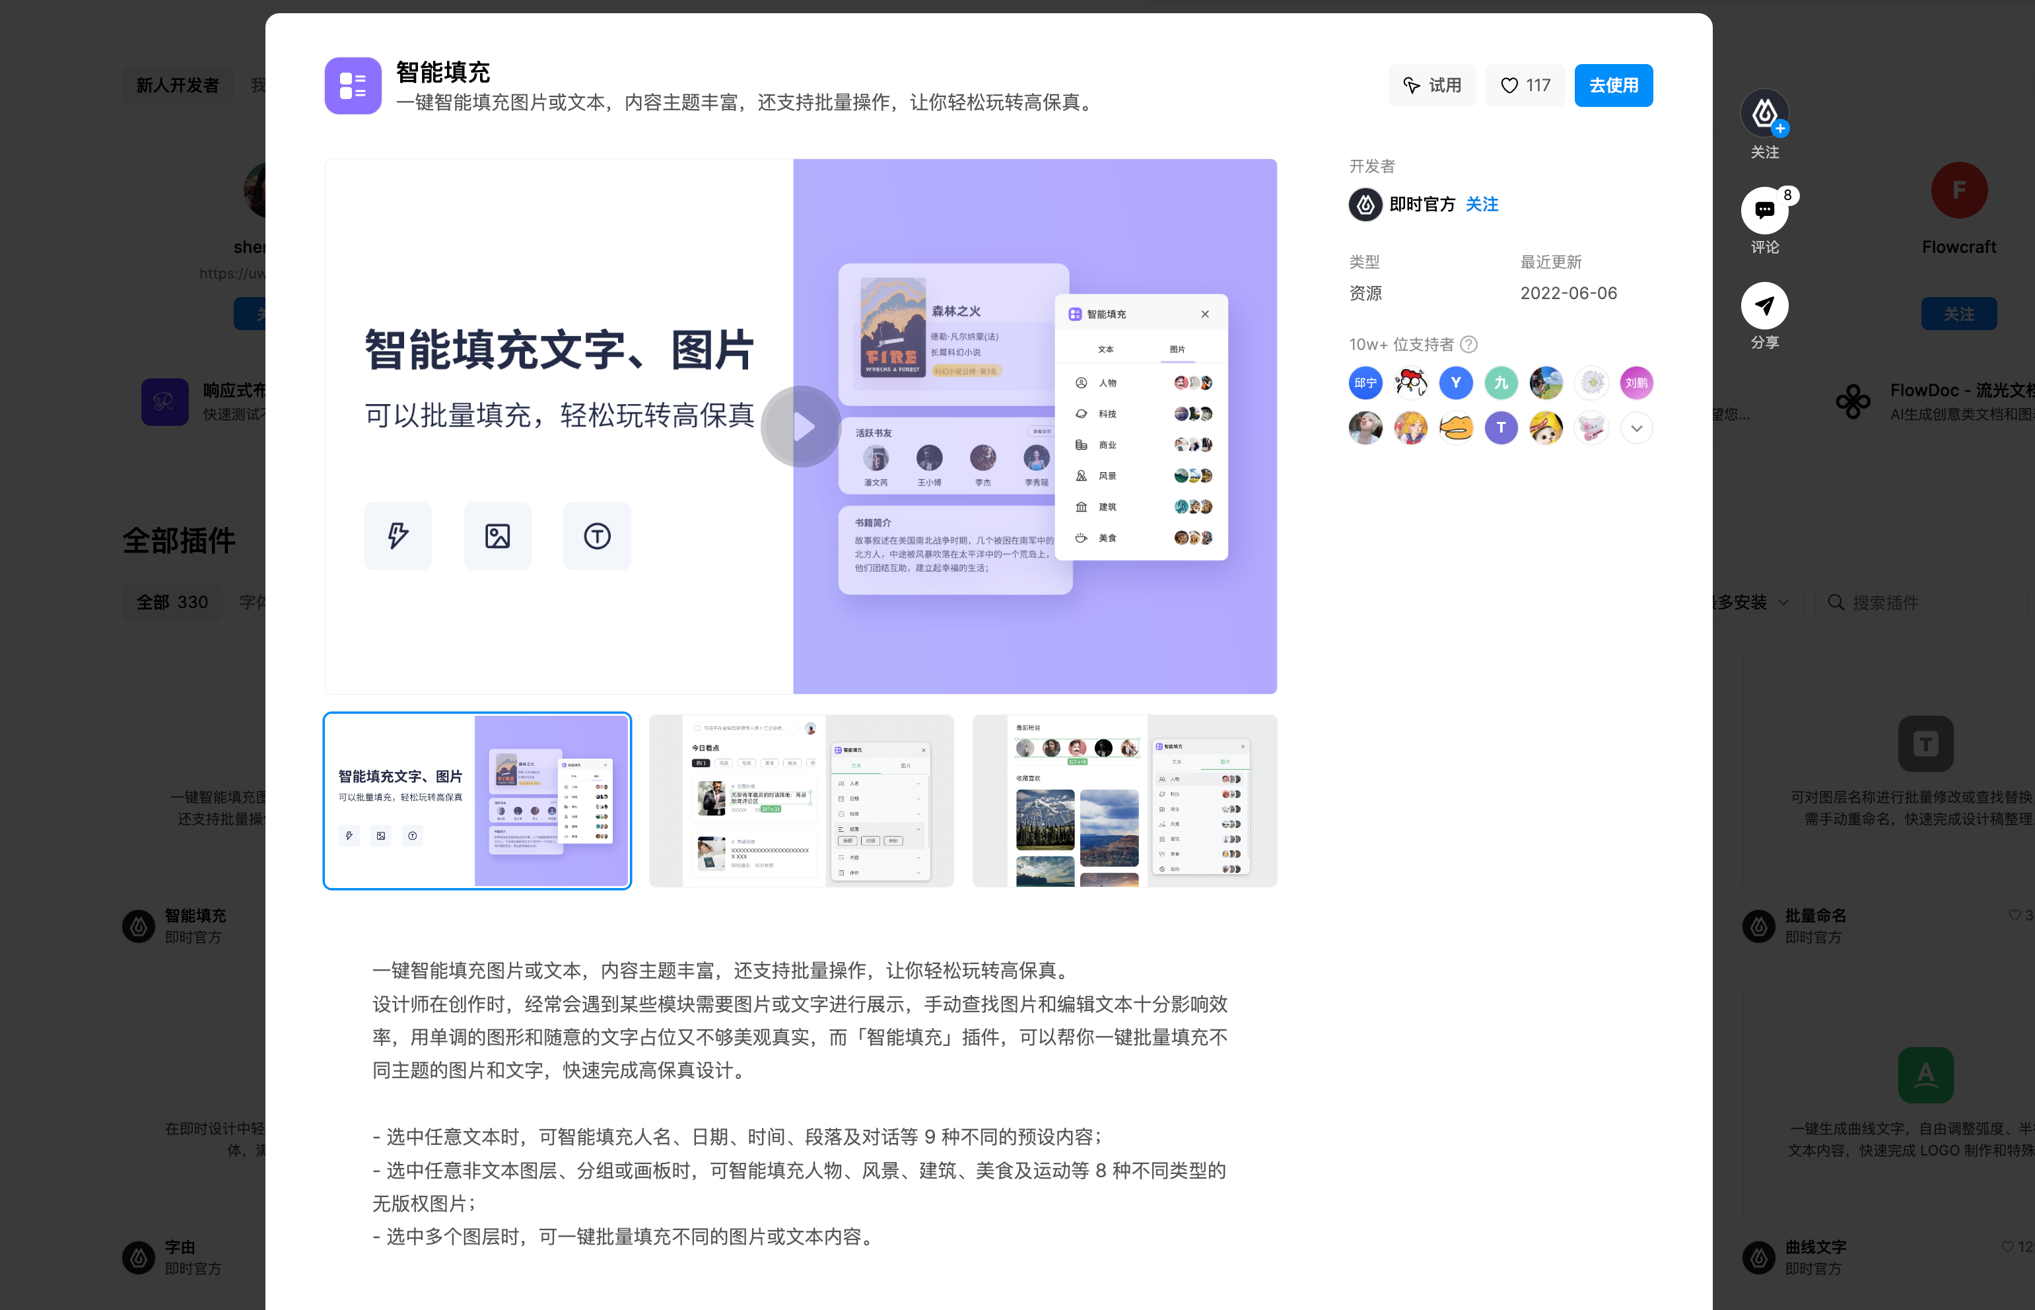This screenshot has width=2035, height=1310.
Task: Like the plugin with the heart 117 button
Action: pyautogui.click(x=1525, y=85)
